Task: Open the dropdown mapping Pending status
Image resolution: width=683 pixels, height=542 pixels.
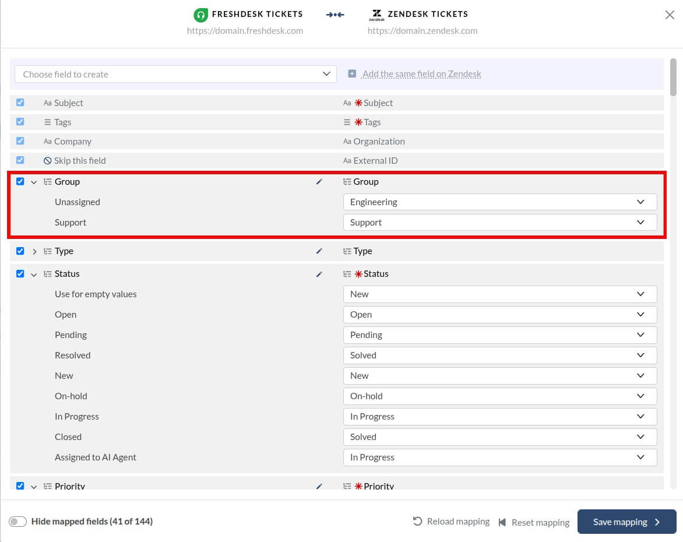Action: coord(500,335)
